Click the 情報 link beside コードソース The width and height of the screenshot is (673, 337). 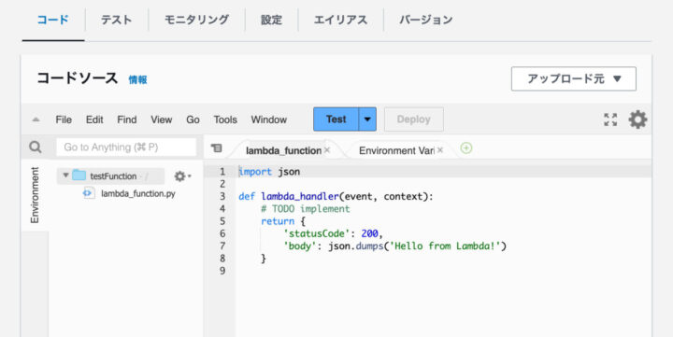pos(137,79)
